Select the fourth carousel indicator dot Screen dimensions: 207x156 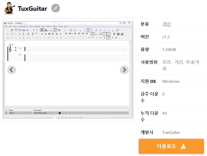pos(66,117)
